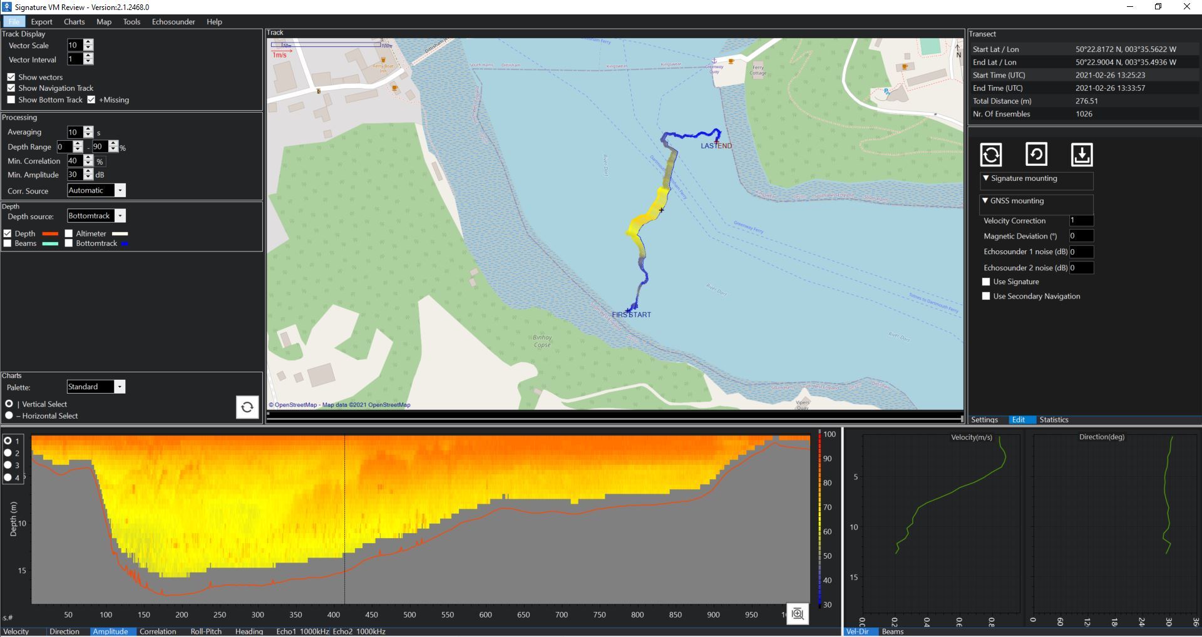
Task: Click the sync arrows icon in Transect edit panel
Action: [x=990, y=155]
